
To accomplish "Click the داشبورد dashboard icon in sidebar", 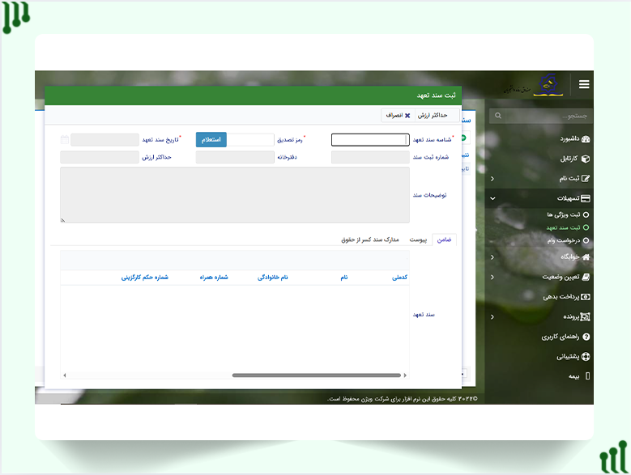I will (x=586, y=139).
